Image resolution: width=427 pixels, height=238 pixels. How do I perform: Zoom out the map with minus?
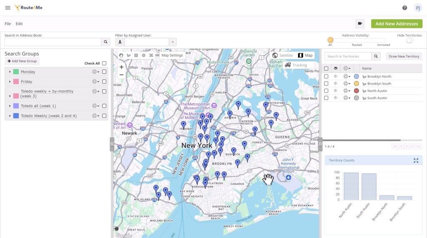[x=121, y=75]
